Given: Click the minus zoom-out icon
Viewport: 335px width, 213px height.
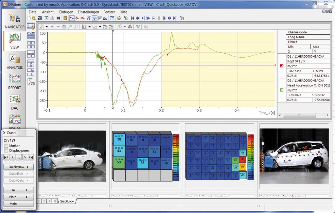Looking at the screenshot, I should point(58,27).
